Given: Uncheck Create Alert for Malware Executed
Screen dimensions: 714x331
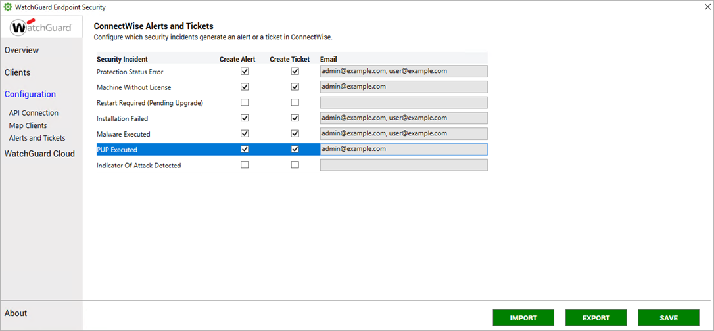Looking at the screenshot, I should point(245,134).
